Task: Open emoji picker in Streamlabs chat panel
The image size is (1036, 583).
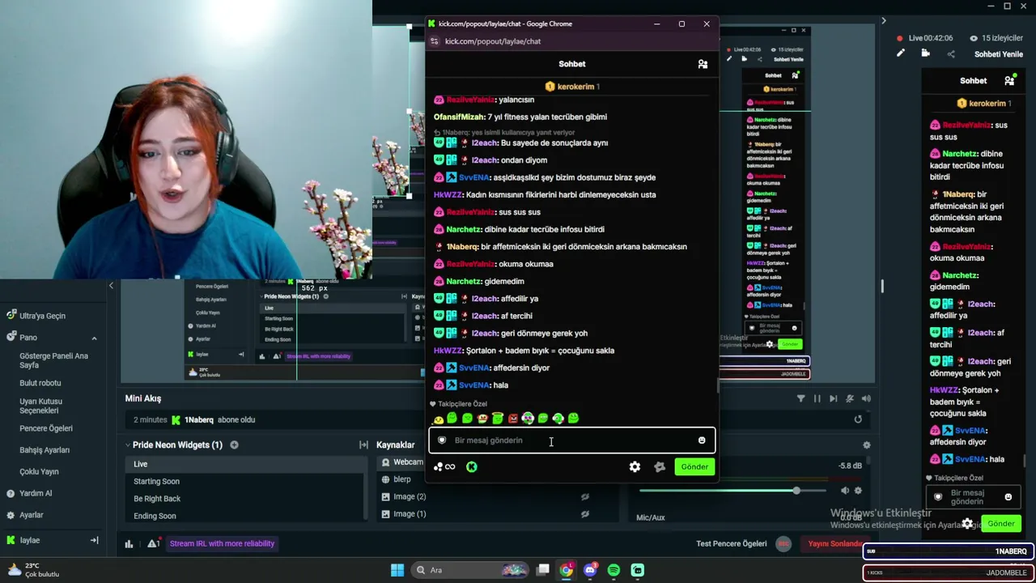Action: point(1008,497)
